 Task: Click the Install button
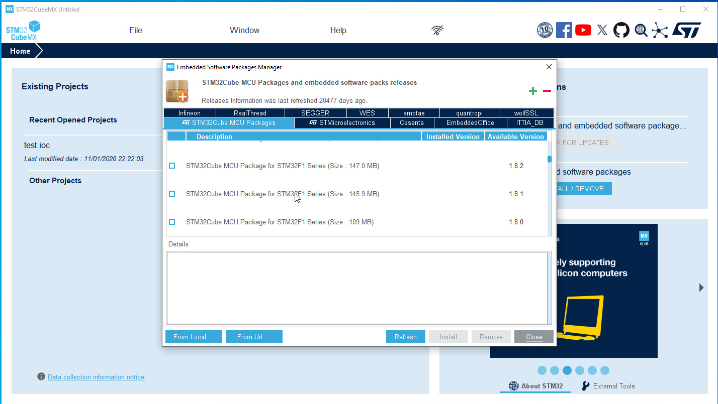click(x=448, y=337)
